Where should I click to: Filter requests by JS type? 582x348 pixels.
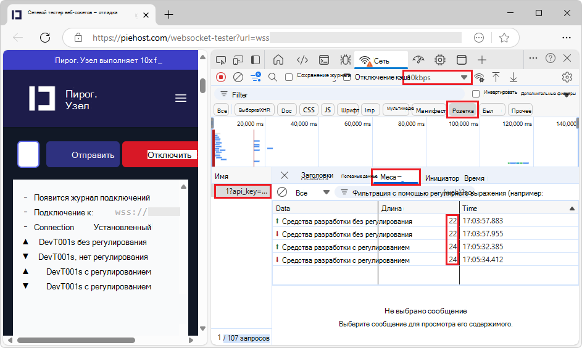coord(327,110)
